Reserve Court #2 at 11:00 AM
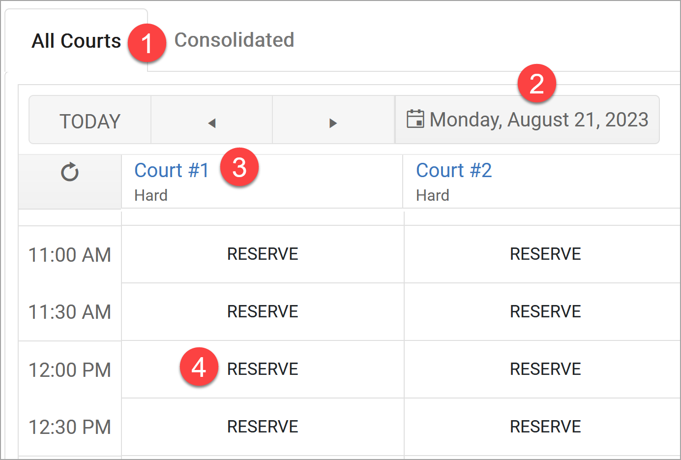Image resolution: width=681 pixels, height=460 pixels. [545, 254]
